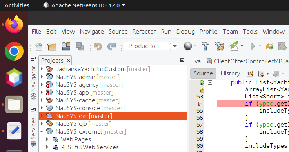289x152 pixels.
Task: Collapse the code fold at public List
Action: pos(210,82)
